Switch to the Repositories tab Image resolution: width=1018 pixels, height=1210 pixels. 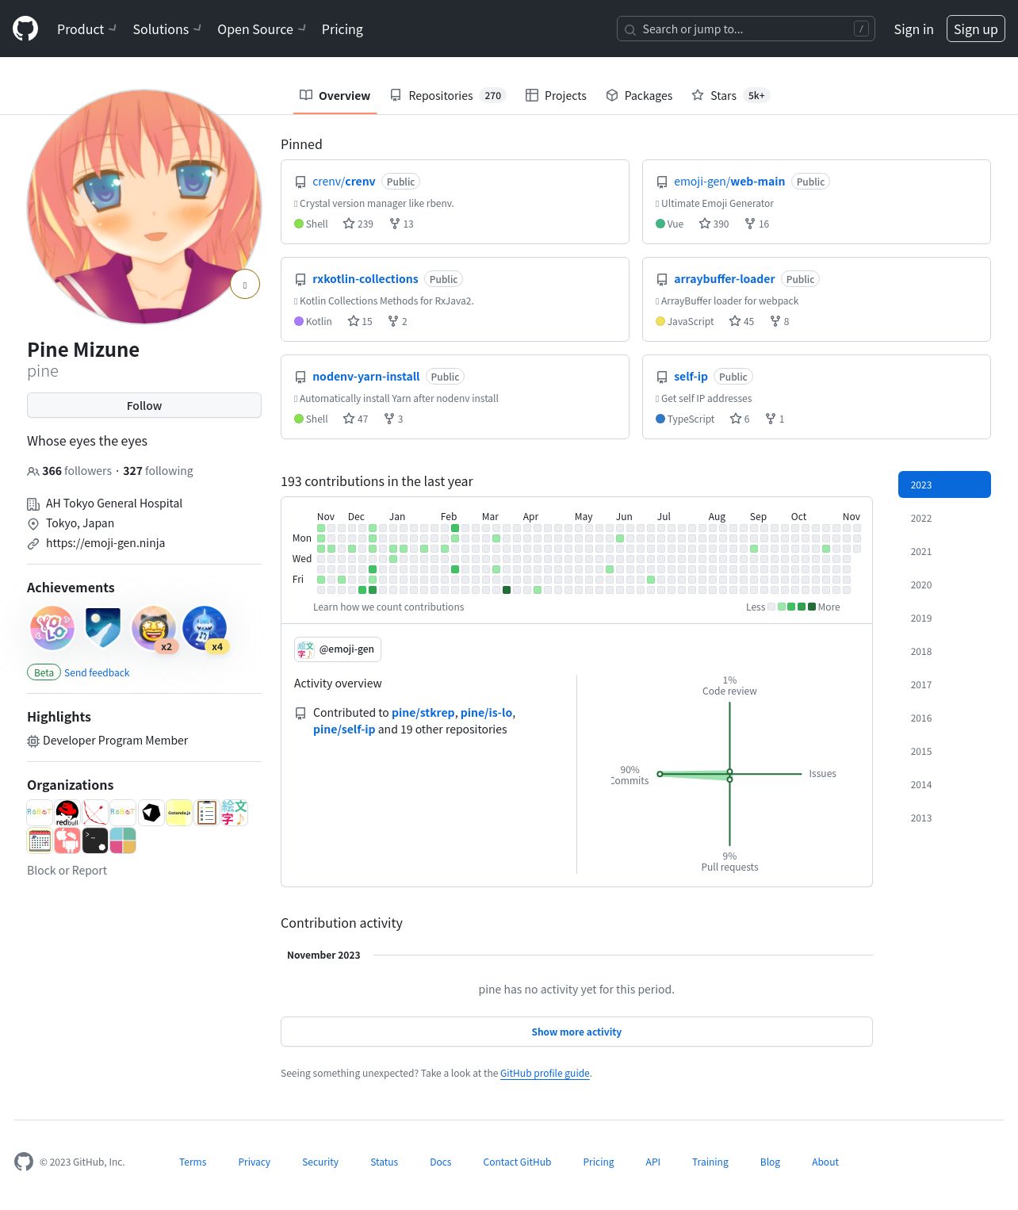point(448,95)
